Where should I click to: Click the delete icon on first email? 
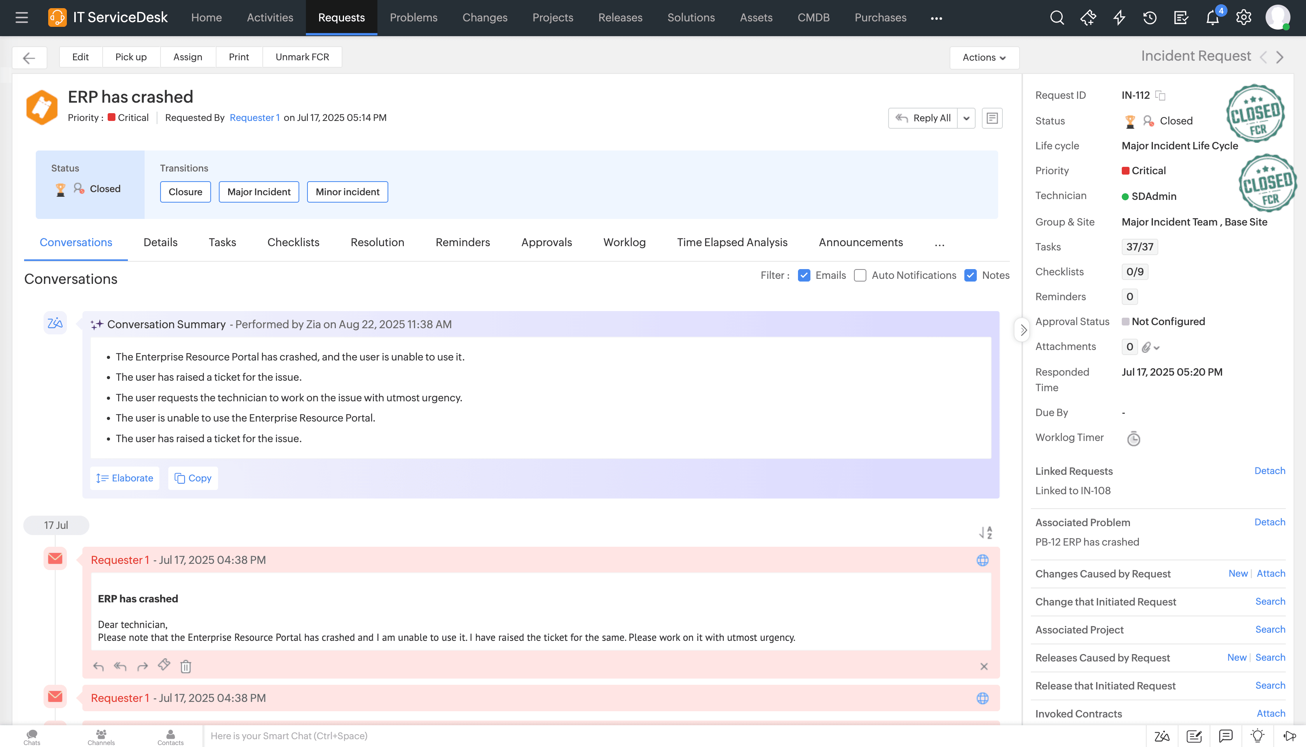185,665
